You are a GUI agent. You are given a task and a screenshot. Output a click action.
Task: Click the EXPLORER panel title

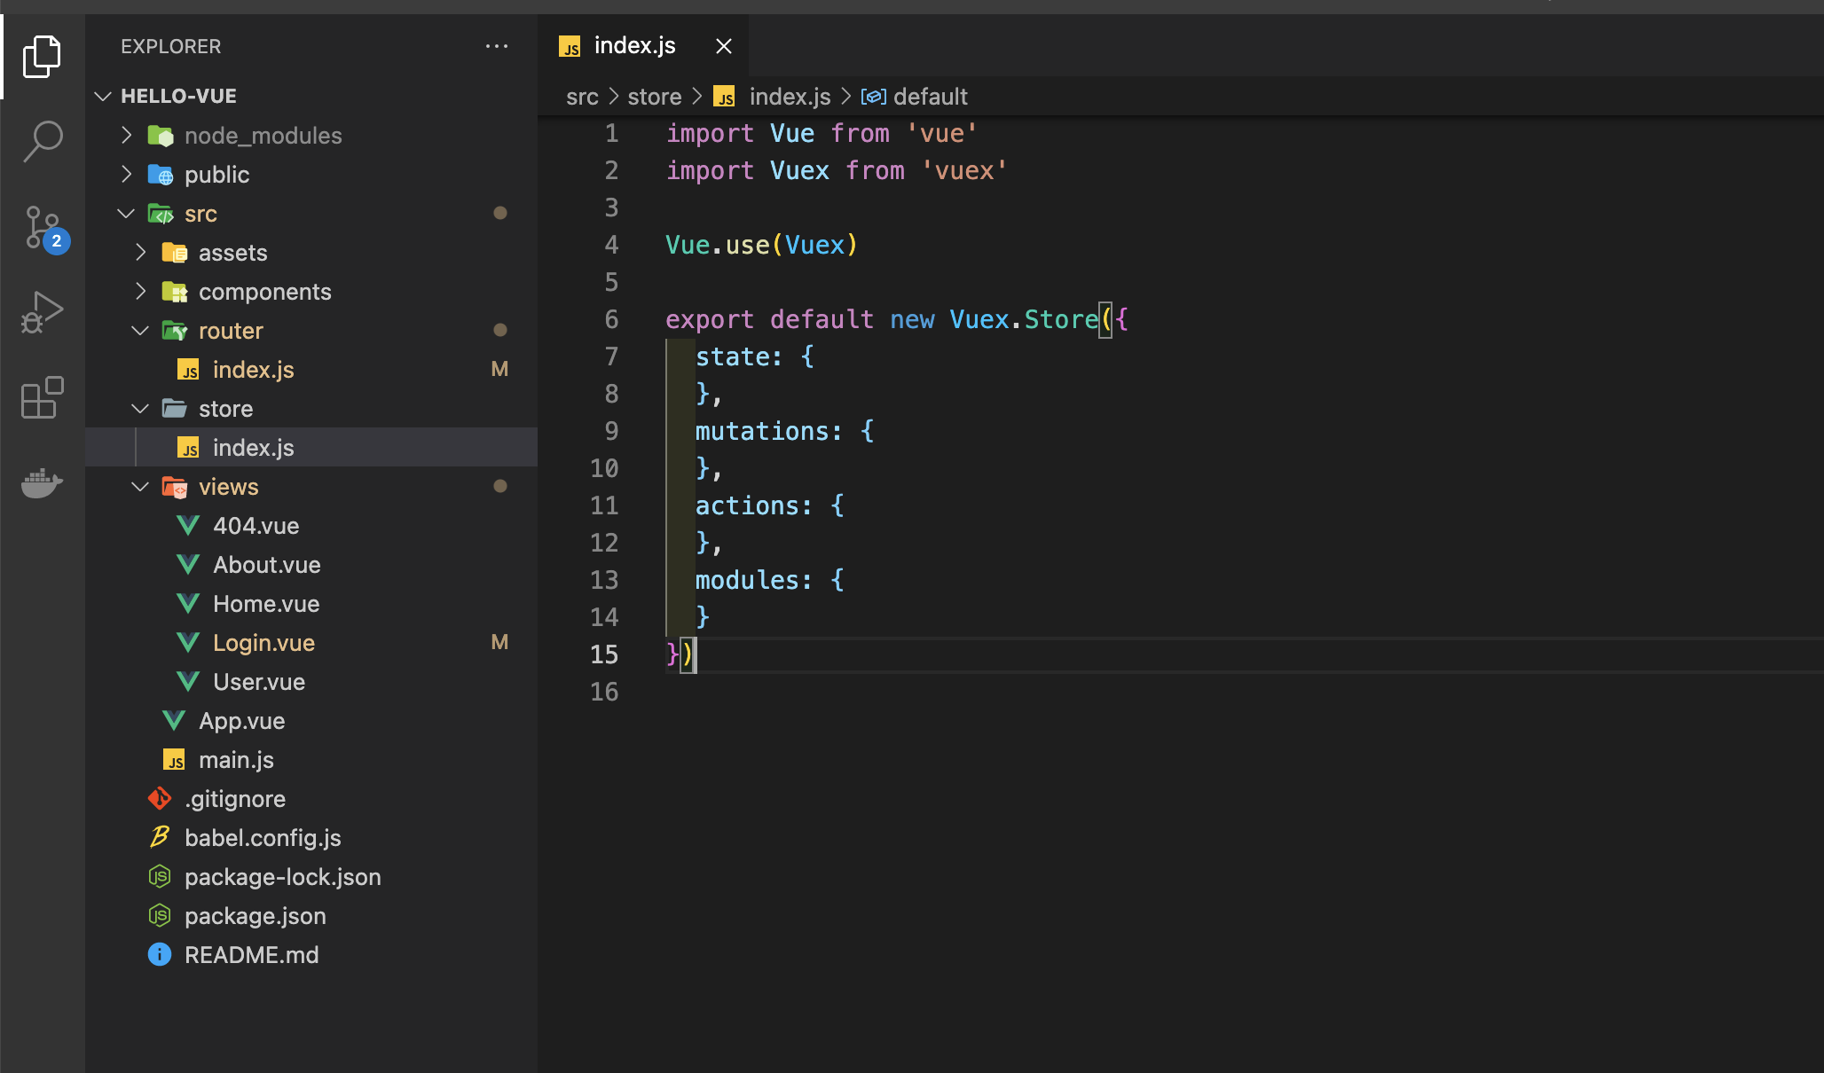pos(171,46)
